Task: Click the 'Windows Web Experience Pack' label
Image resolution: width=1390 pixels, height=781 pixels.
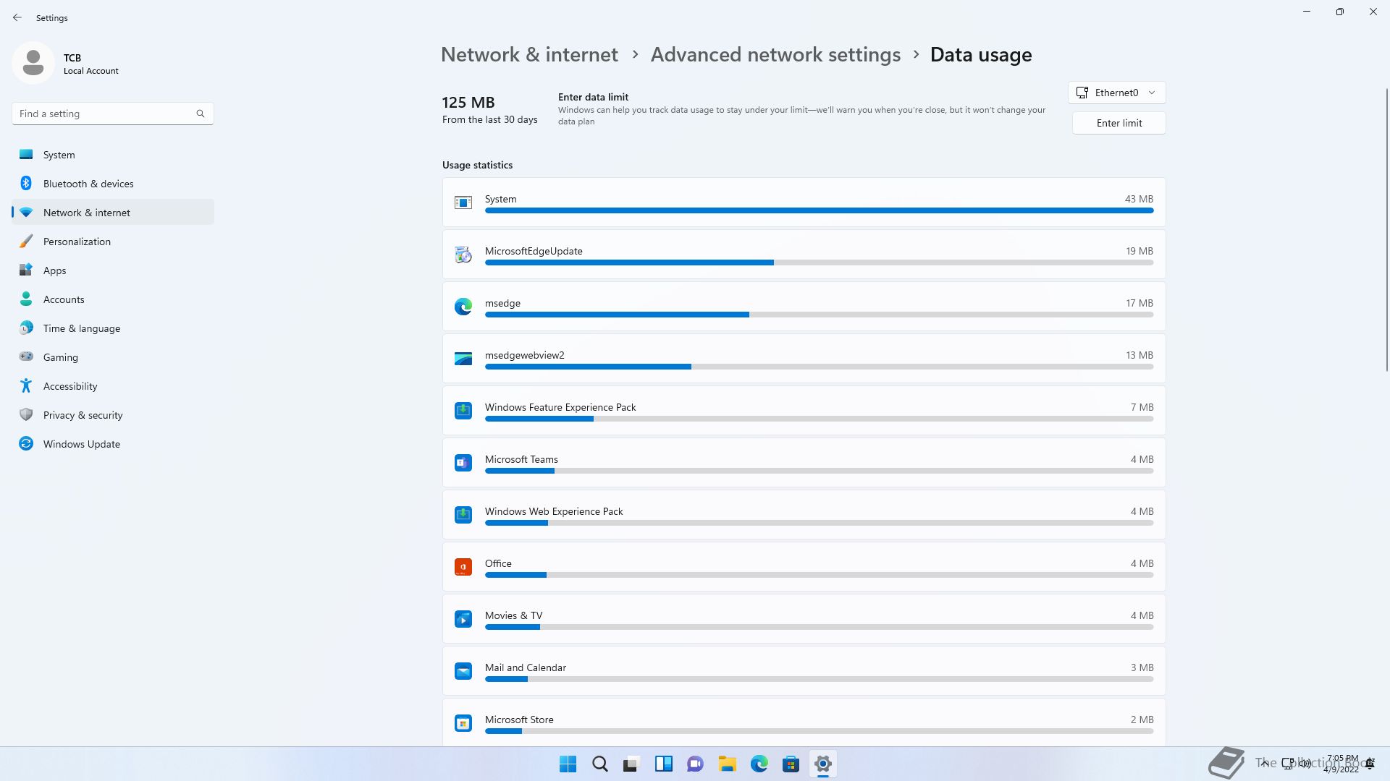Action: click(554, 511)
